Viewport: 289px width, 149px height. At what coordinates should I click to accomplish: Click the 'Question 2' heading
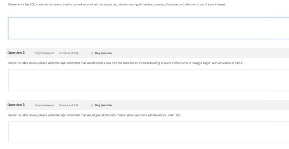point(16,53)
